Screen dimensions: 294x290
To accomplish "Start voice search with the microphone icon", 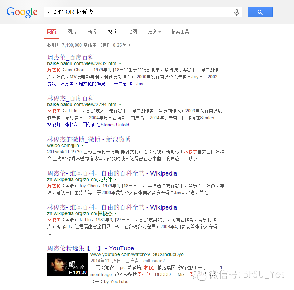I will pyautogui.click(x=237, y=12).
